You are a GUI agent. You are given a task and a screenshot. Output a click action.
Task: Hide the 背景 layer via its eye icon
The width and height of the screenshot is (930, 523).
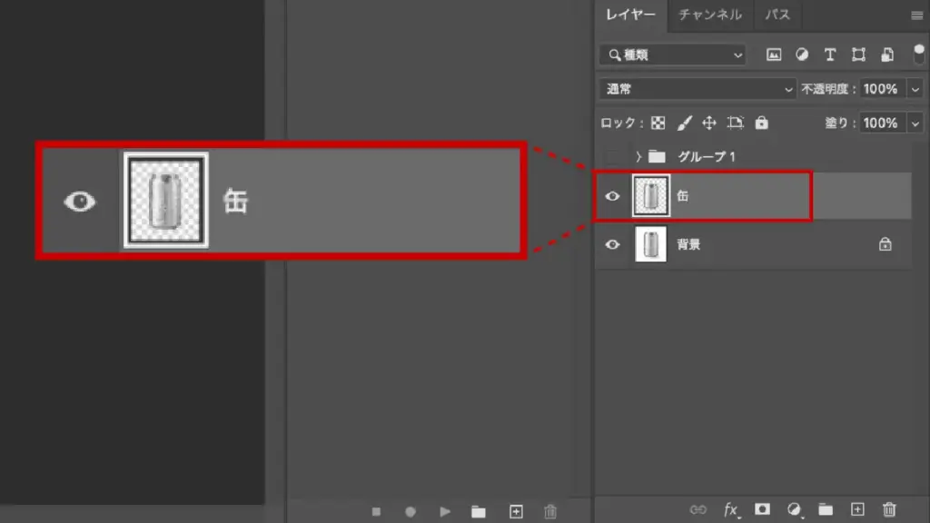coord(613,244)
